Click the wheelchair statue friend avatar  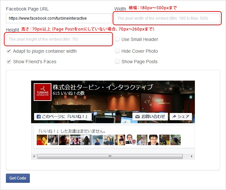pyautogui.click(x=164, y=140)
